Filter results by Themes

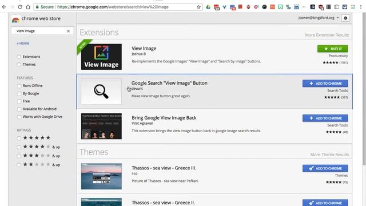[x=19, y=65]
